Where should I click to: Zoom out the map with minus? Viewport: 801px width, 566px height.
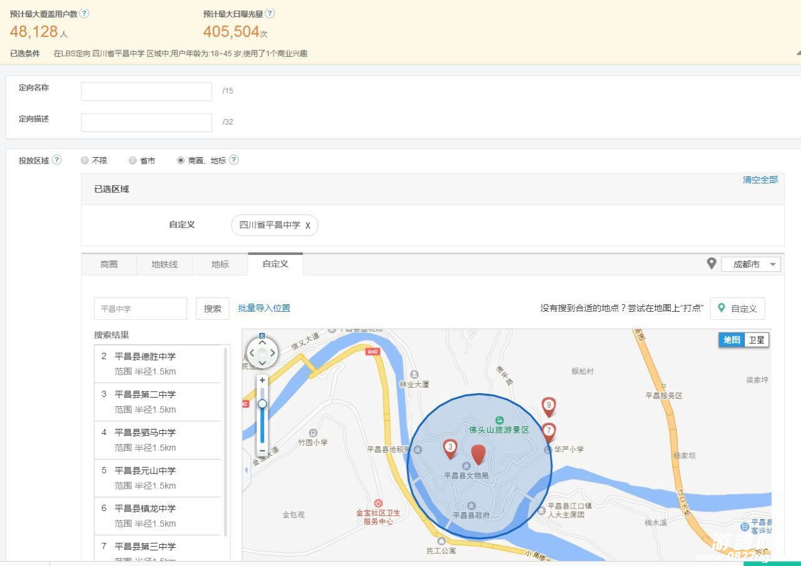[x=262, y=450]
